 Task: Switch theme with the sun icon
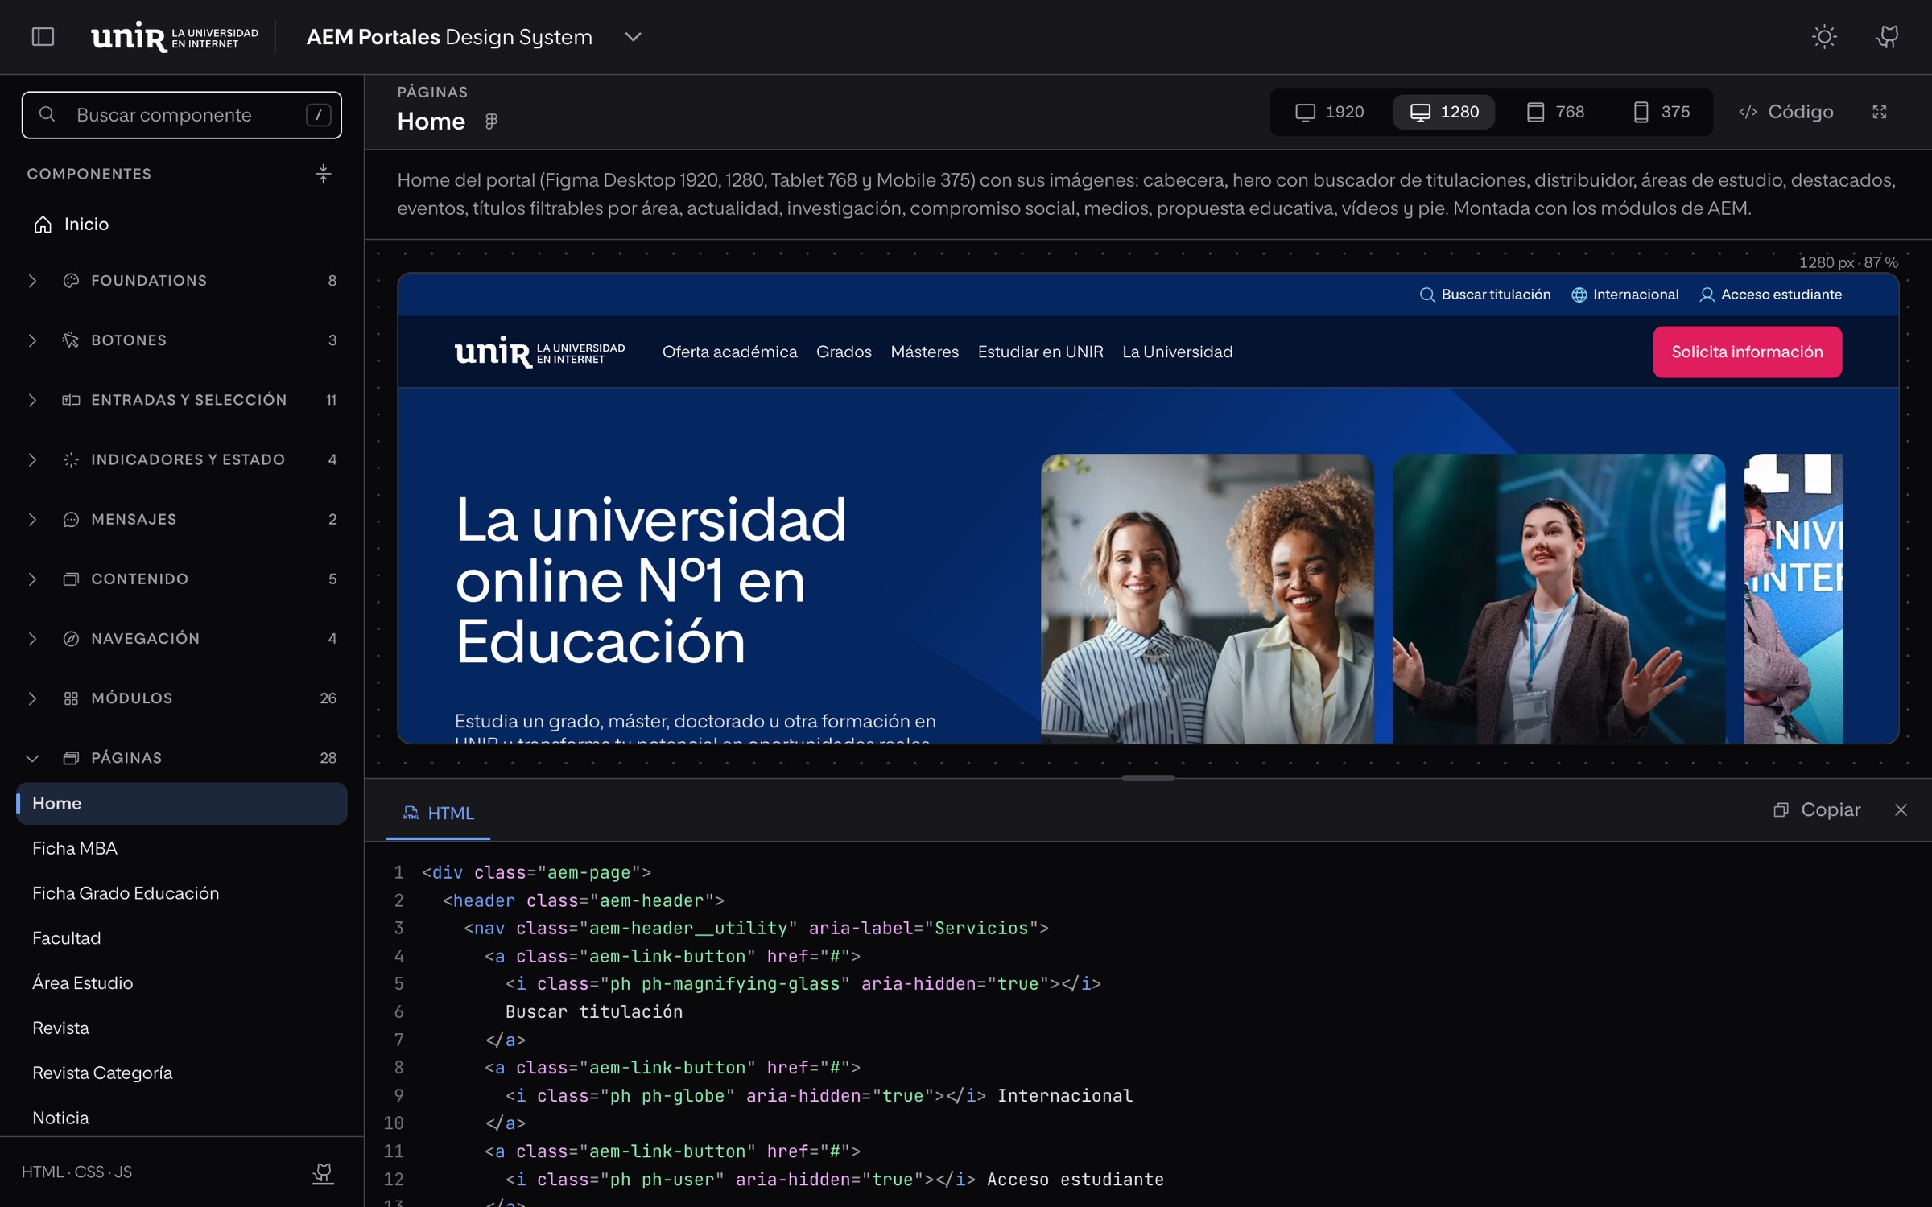click(x=1824, y=36)
